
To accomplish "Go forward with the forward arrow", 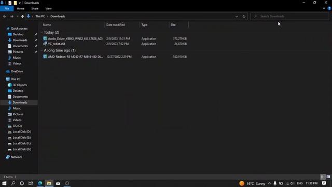I will (x=12, y=16).
